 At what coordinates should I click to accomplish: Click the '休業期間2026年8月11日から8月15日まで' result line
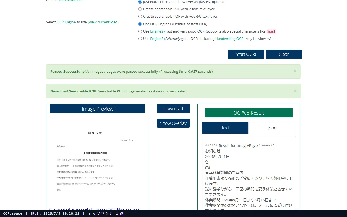pyautogui.click(x=241, y=200)
